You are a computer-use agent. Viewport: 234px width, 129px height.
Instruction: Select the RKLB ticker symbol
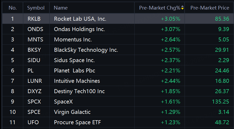click(34, 19)
